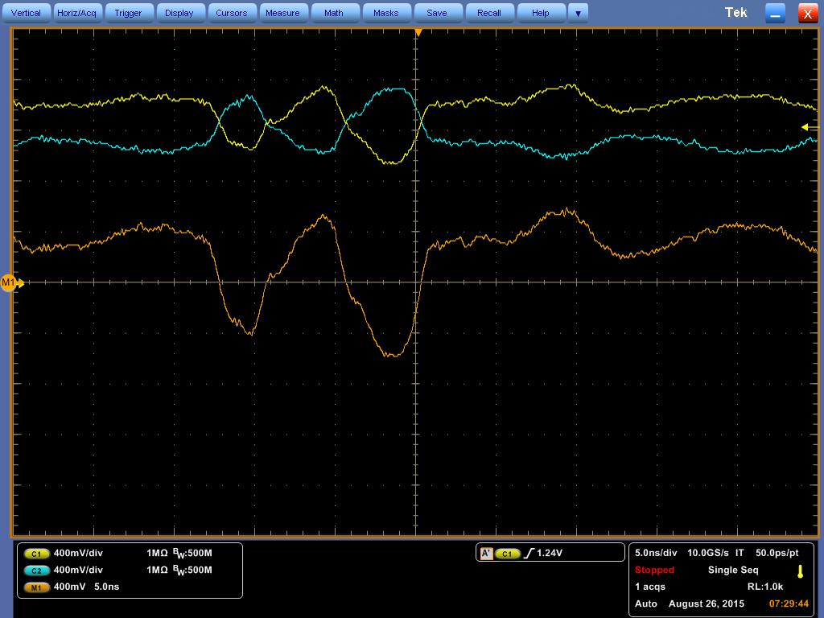Select the M1 math waveform handle
This screenshot has width=824, height=618.
pos(10,282)
